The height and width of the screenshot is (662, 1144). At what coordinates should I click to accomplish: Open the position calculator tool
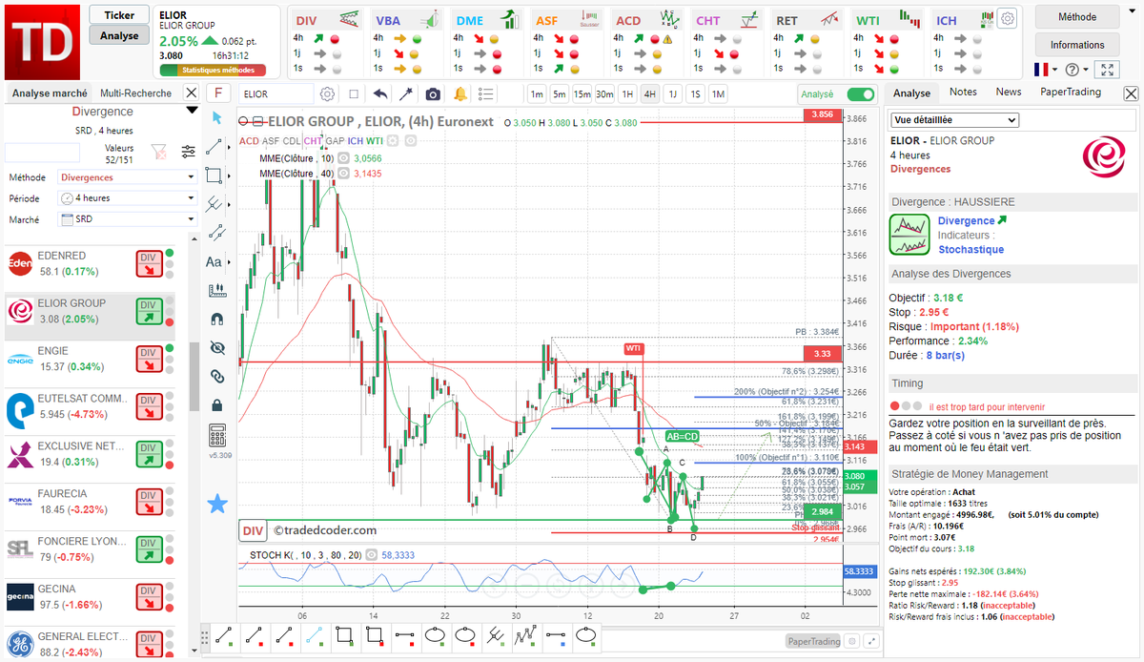216,435
